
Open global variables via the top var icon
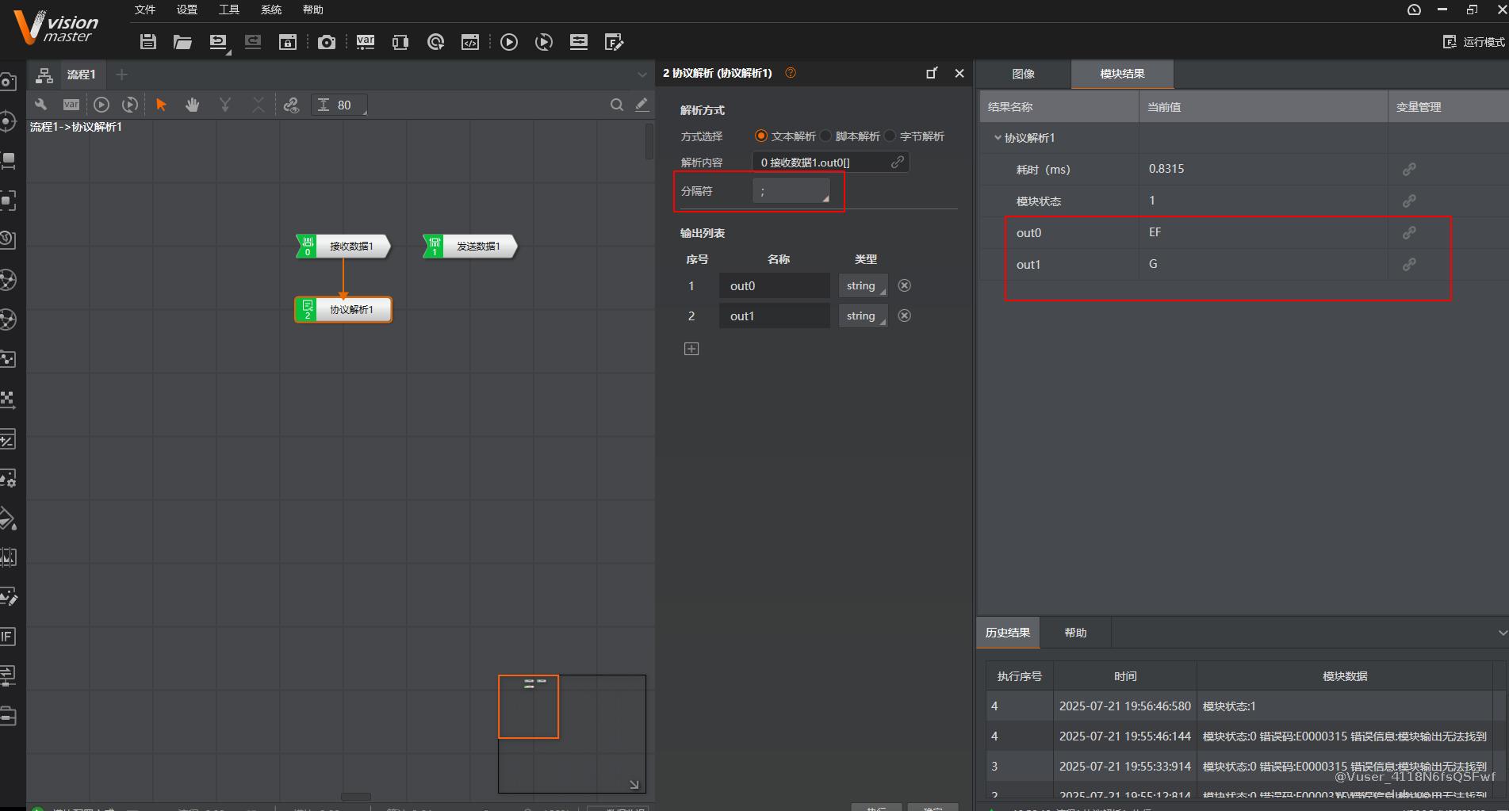[x=366, y=42]
